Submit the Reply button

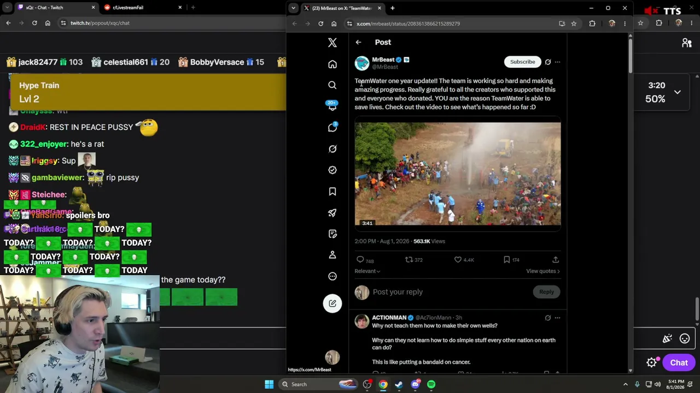(546, 292)
